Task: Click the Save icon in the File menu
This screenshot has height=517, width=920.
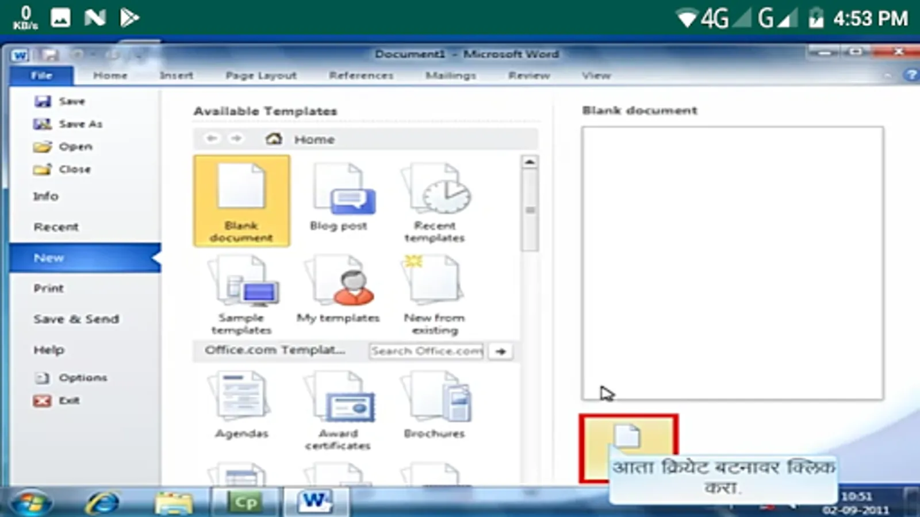Action: 43,102
